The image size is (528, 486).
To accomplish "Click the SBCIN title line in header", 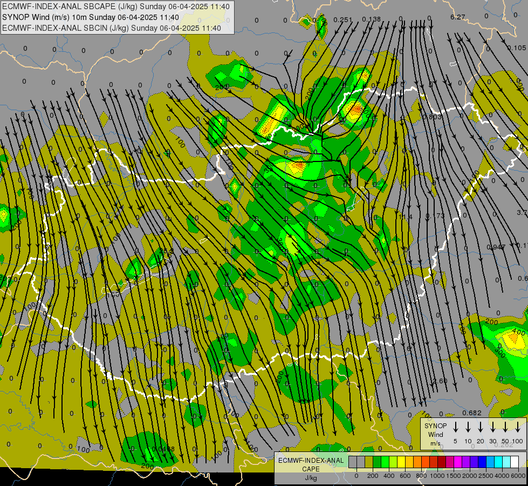I will coord(112,28).
